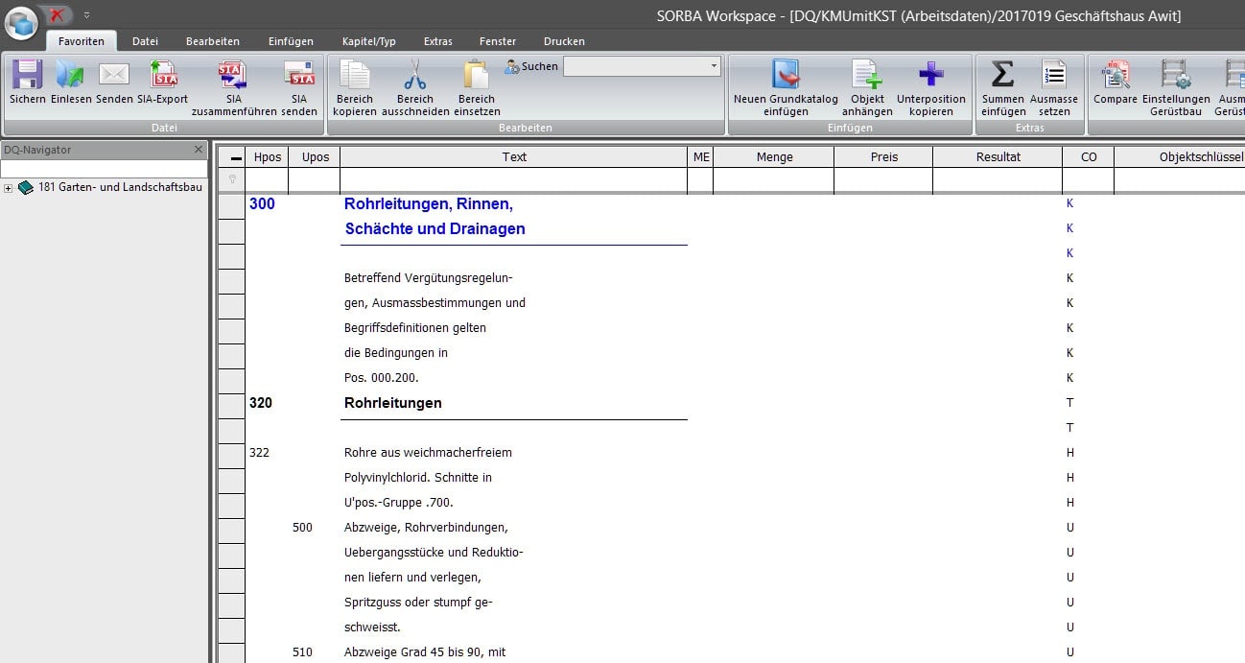Open the quick access toolbar dropdown arrow
The image size is (1245, 663).
[x=86, y=15]
